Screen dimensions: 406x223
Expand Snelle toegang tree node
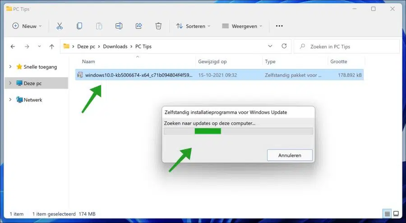10,66
